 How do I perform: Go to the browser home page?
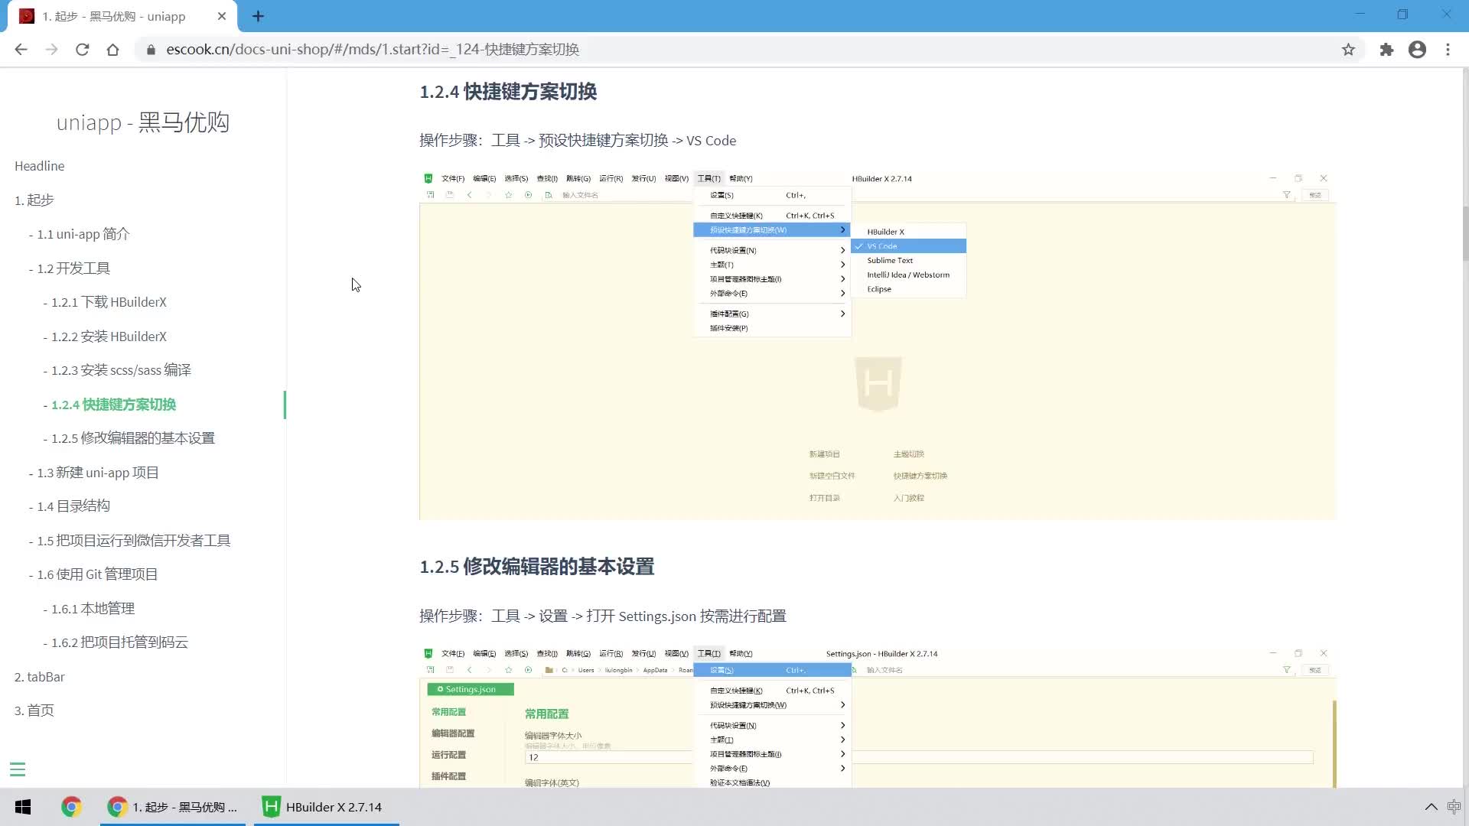[112, 50]
